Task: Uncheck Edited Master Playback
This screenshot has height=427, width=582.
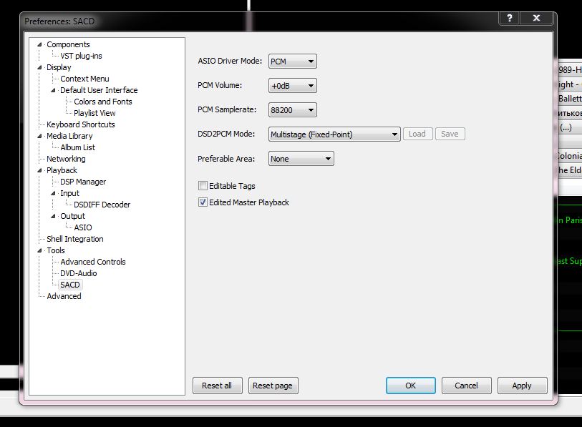Action: pyautogui.click(x=203, y=202)
